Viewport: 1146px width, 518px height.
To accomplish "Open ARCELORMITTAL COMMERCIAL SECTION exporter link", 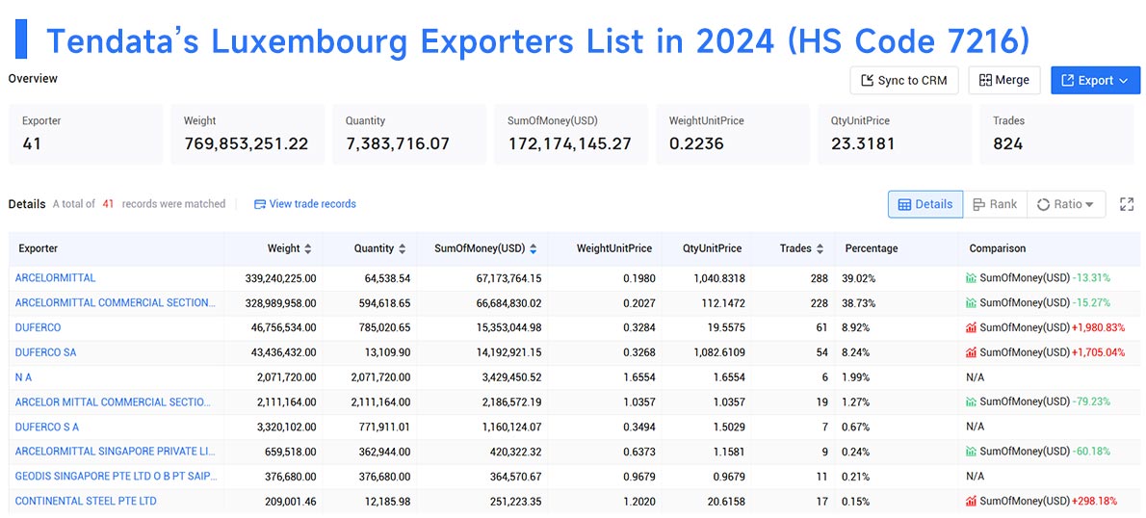I will point(116,302).
